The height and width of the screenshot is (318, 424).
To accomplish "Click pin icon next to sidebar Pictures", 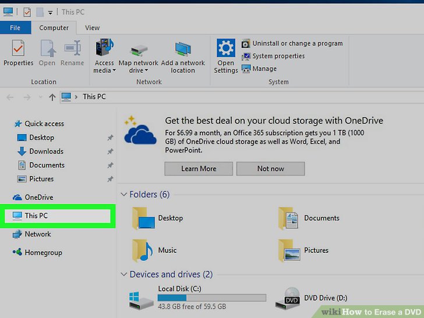I will [110, 179].
